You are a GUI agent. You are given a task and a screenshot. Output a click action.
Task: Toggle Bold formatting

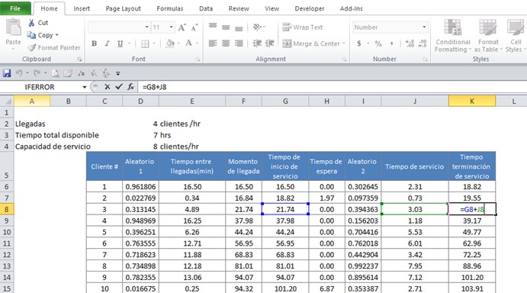94,43
